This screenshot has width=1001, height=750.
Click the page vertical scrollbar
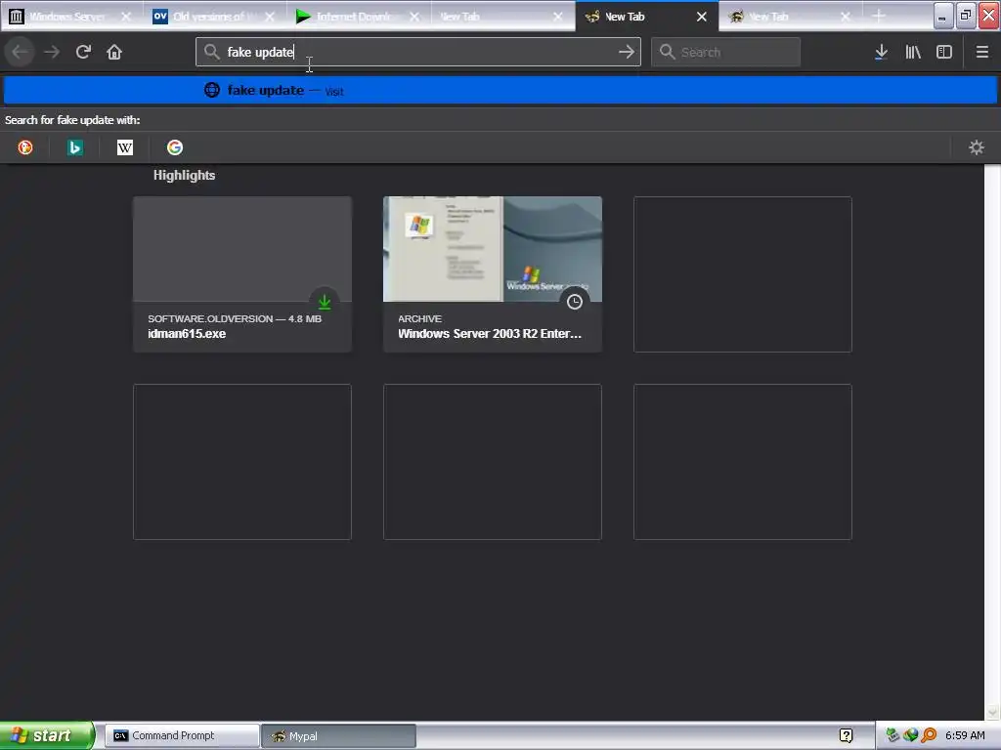(x=992, y=442)
